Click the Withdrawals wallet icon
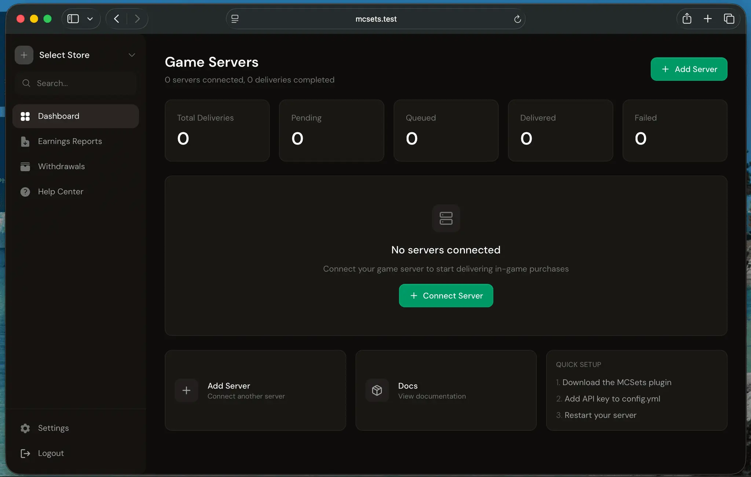The image size is (751, 477). [25, 167]
